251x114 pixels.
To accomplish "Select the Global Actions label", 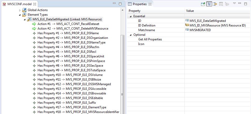I will pos(38,10).
